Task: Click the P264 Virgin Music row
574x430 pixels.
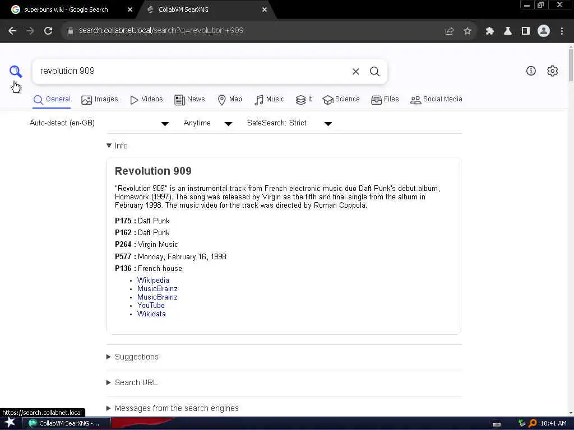Action: [x=146, y=244]
